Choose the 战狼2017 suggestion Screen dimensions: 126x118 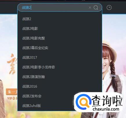click(x=60, y=58)
